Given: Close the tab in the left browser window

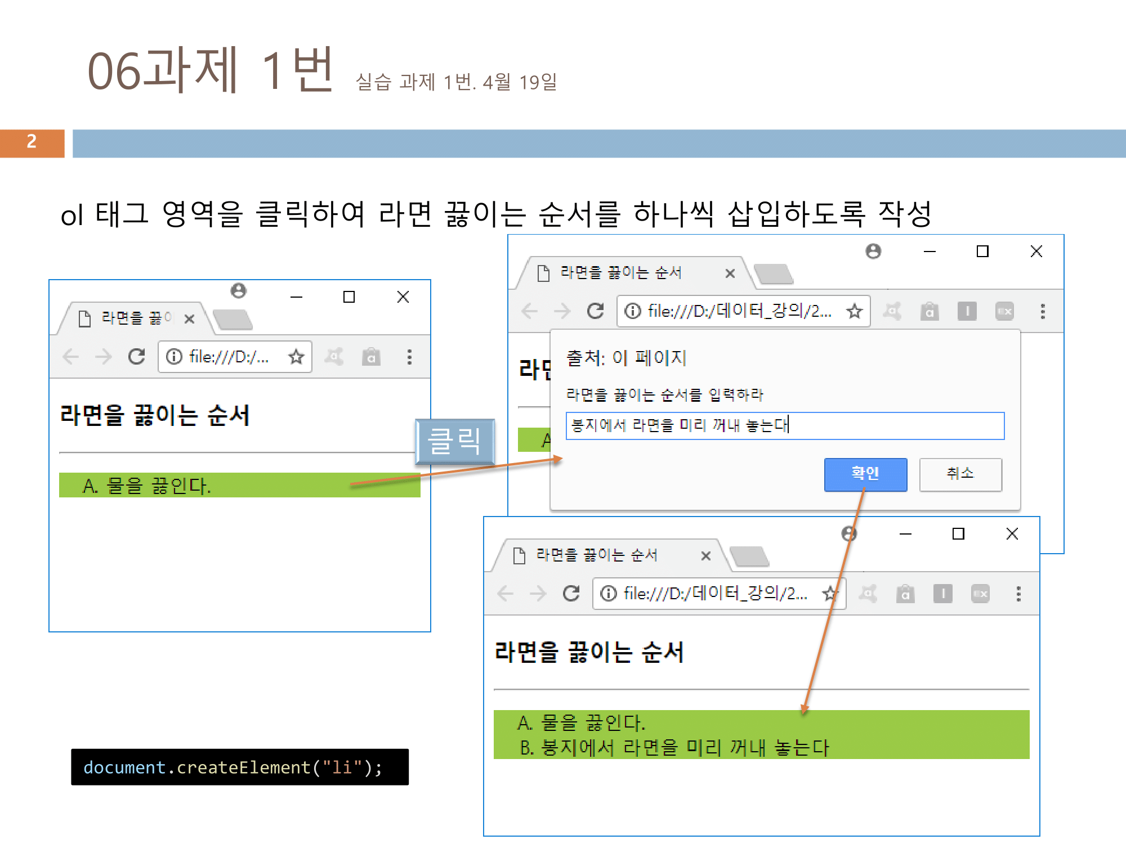Looking at the screenshot, I should click(x=190, y=319).
